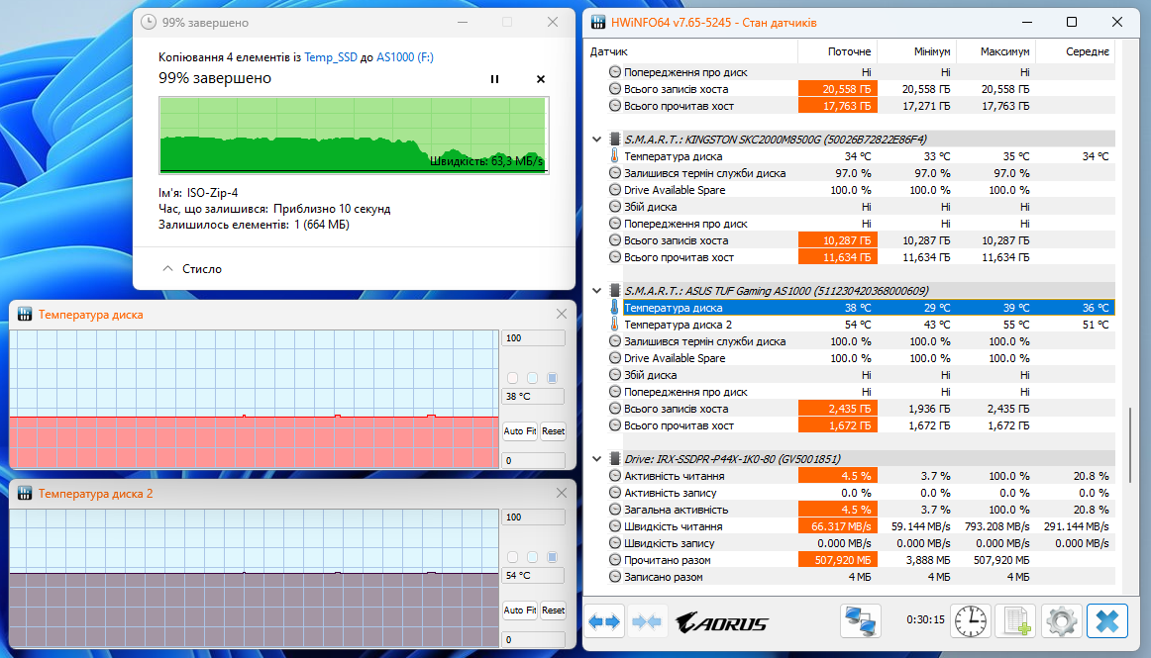Click the 507,920 МБ read total value
The width and height of the screenshot is (1151, 658).
(838, 560)
